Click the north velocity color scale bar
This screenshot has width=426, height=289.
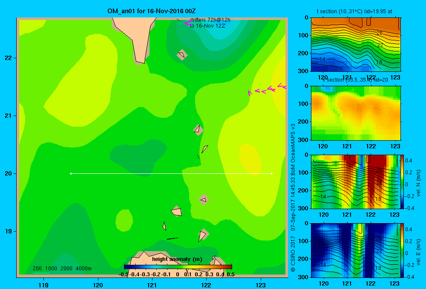pyautogui.click(x=403, y=181)
